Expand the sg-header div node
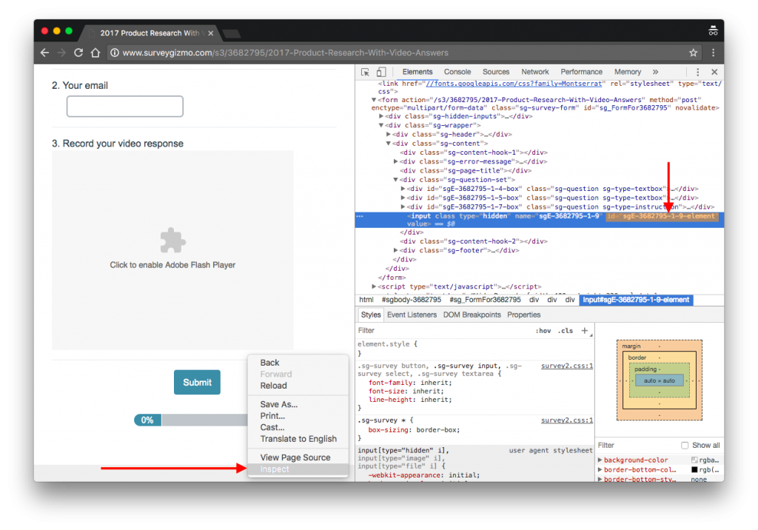The image size is (758, 530). [x=389, y=135]
